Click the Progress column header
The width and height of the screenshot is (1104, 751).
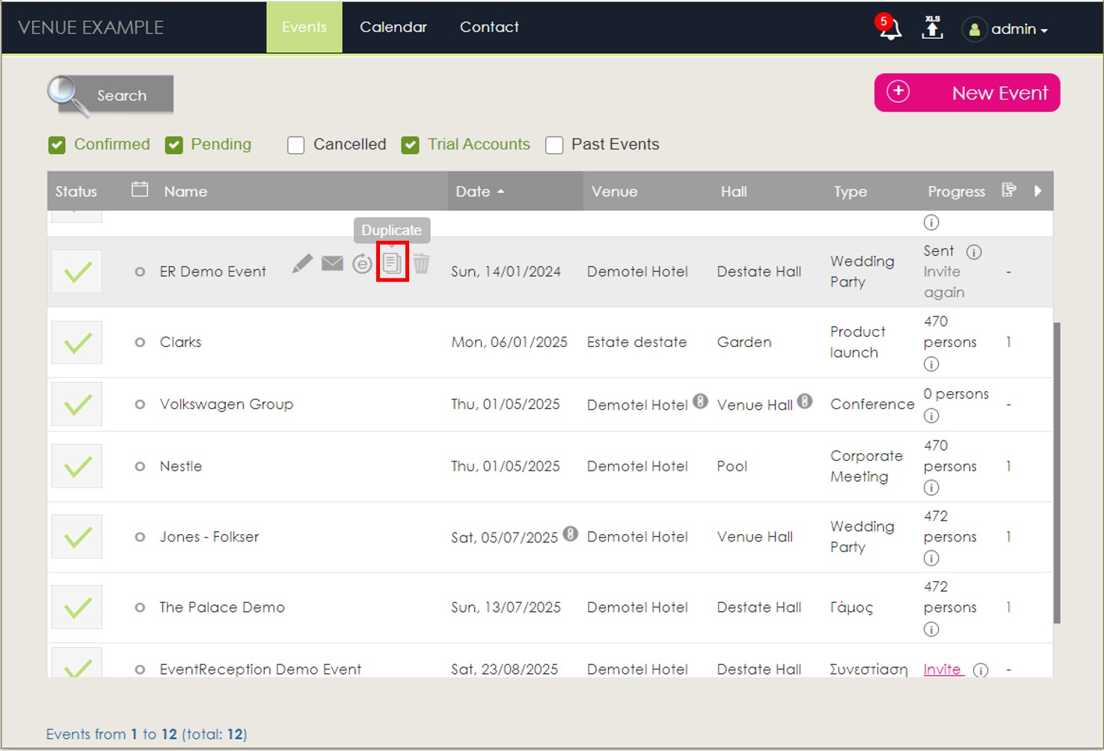point(957,191)
